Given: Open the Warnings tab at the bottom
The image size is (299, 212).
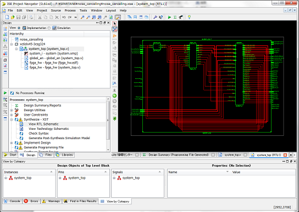Looking at the screenshot, I should pos(51,201).
